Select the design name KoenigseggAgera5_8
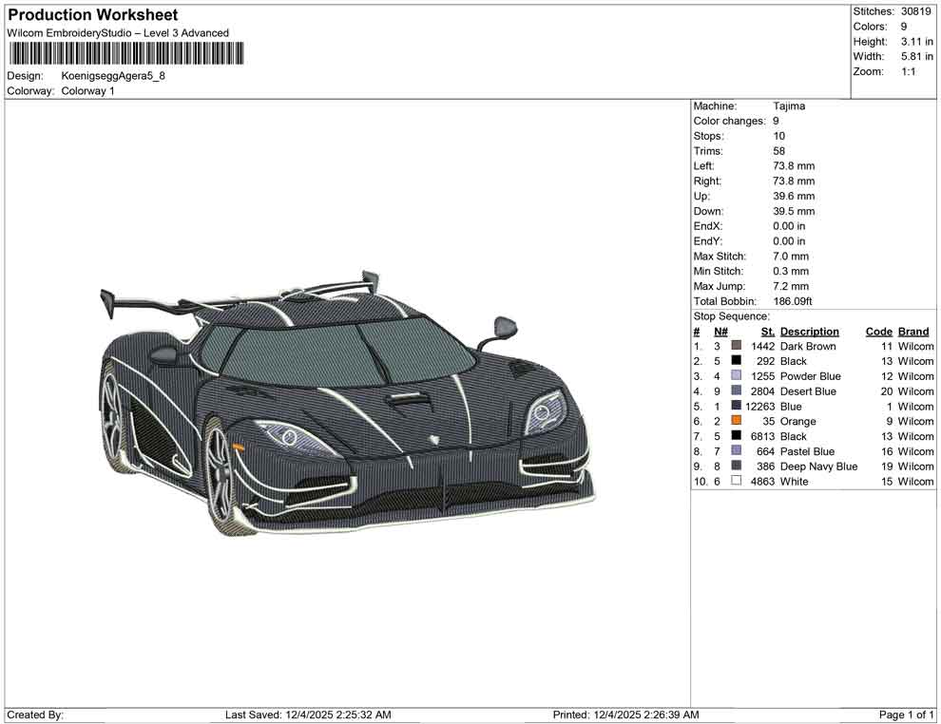The height and width of the screenshot is (724, 941). pos(111,76)
